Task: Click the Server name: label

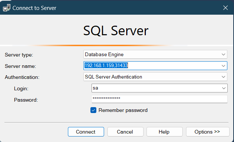Action: coord(20,66)
